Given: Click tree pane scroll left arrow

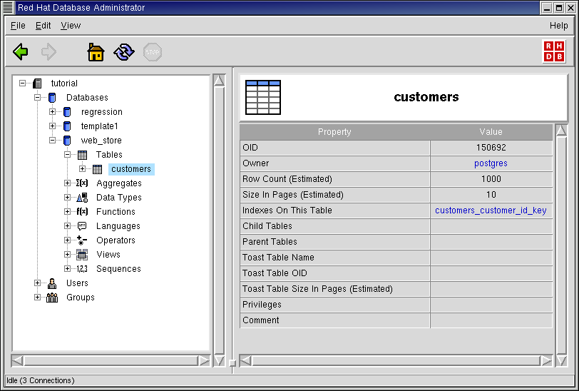Looking at the screenshot, I should click(x=17, y=361).
